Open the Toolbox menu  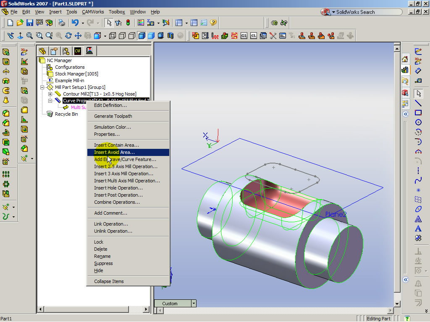click(117, 12)
